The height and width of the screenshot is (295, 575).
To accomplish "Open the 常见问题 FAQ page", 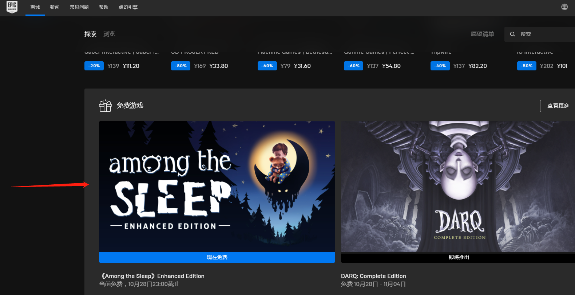I will click(x=79, y=7).
